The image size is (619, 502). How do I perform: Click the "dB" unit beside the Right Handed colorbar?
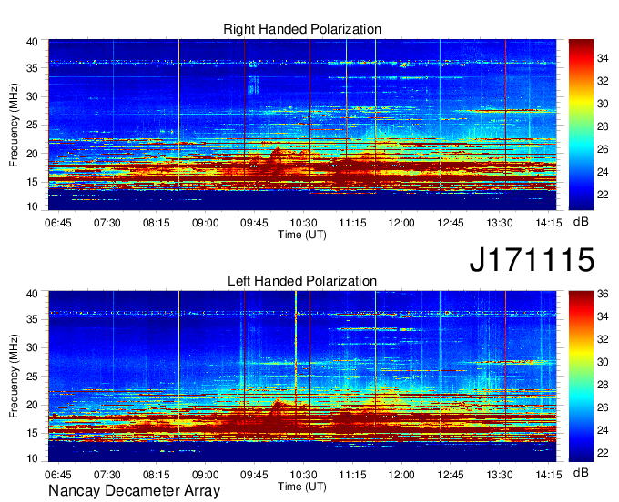(581, 222)
